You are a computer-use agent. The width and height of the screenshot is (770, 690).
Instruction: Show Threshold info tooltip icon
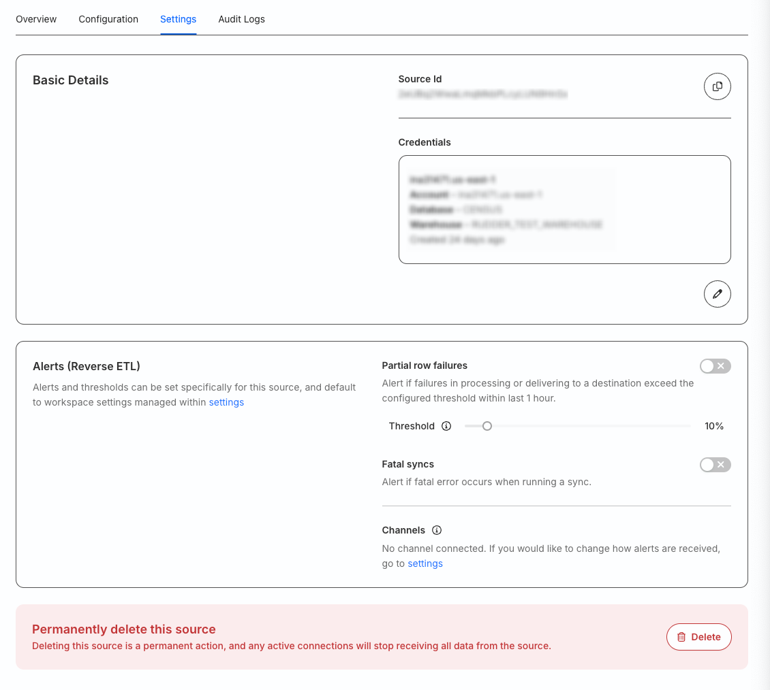(x=446, y=426)
